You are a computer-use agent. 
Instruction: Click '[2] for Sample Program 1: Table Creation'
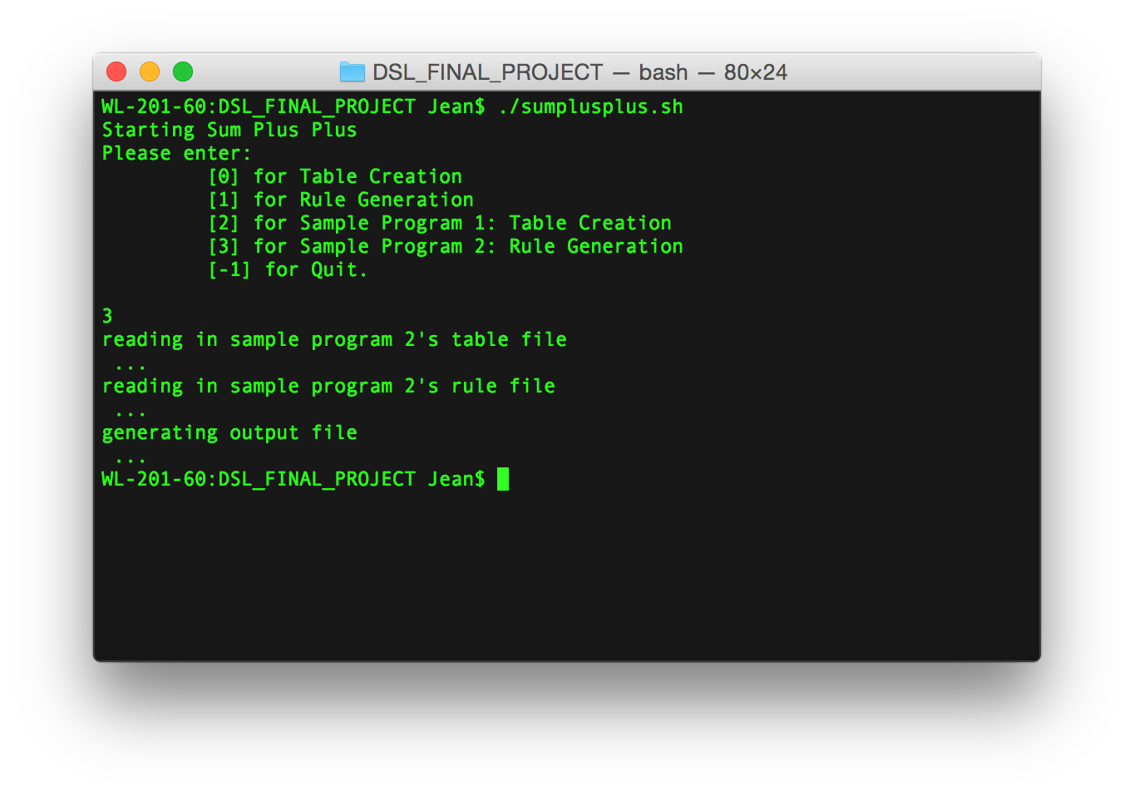(x=440, y=223)
